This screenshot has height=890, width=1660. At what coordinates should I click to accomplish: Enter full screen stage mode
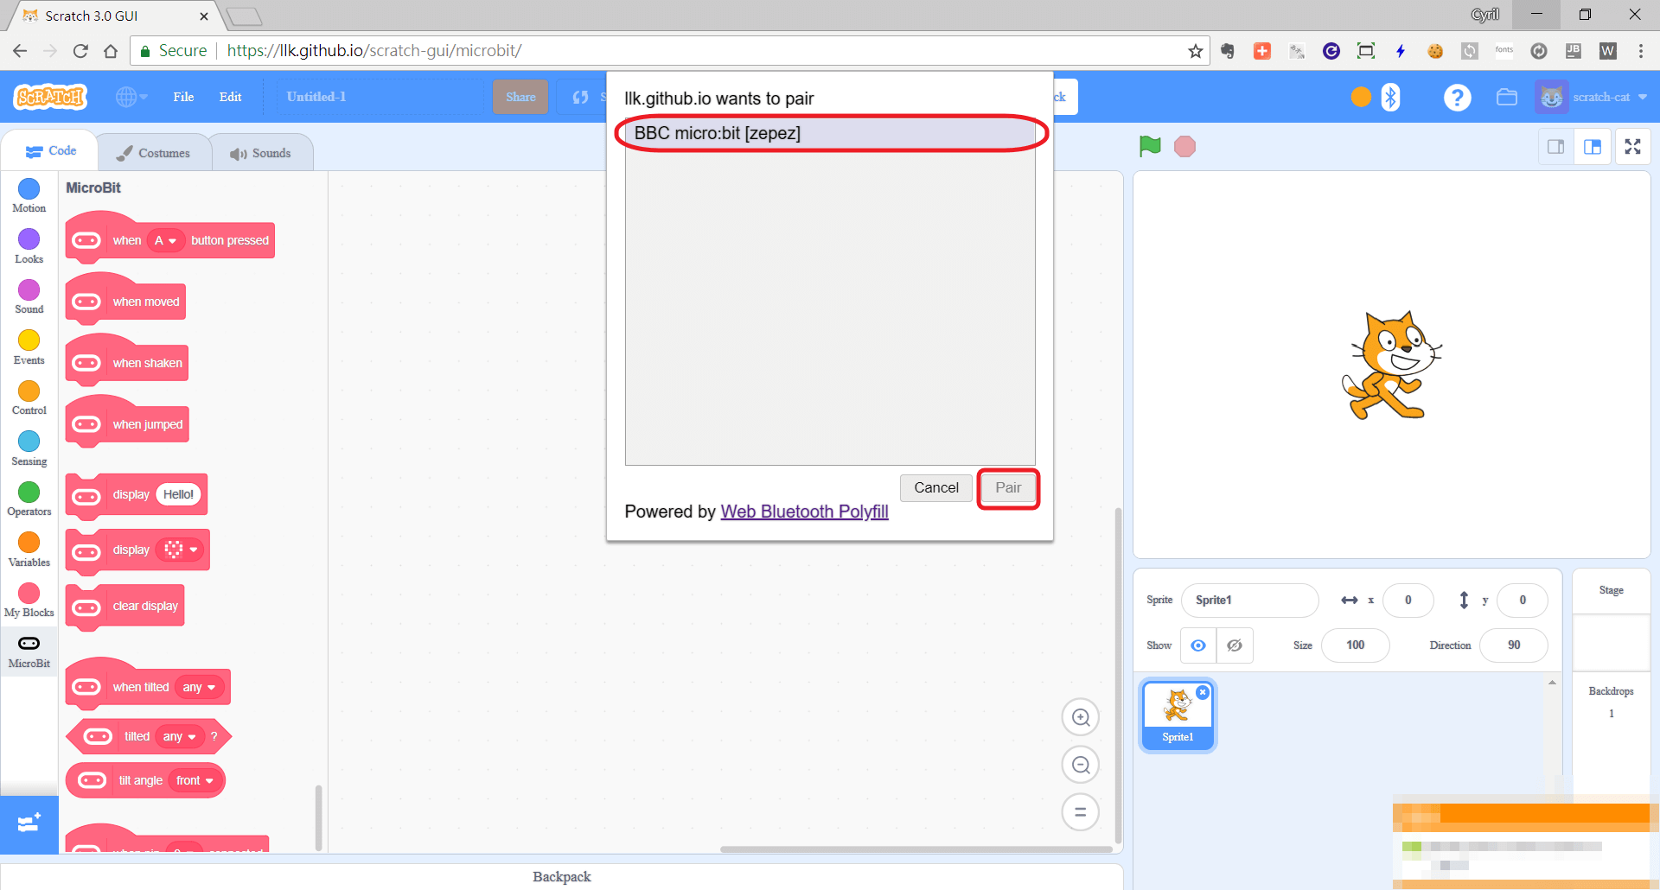1632,147
